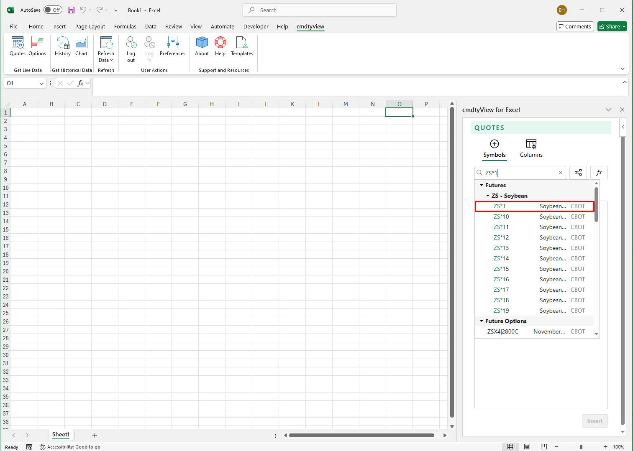Viewport: 633px width, 451px height.
Task: Click the fx formula button in pane
Action: 599,173
